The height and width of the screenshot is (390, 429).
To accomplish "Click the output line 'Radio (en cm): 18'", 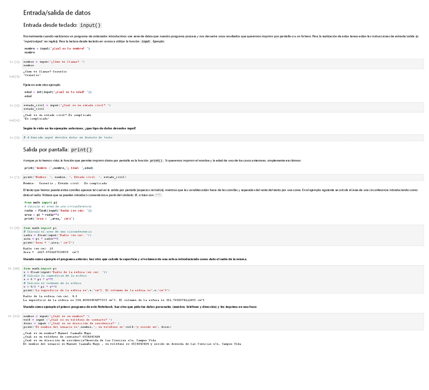I will point(38,248).
